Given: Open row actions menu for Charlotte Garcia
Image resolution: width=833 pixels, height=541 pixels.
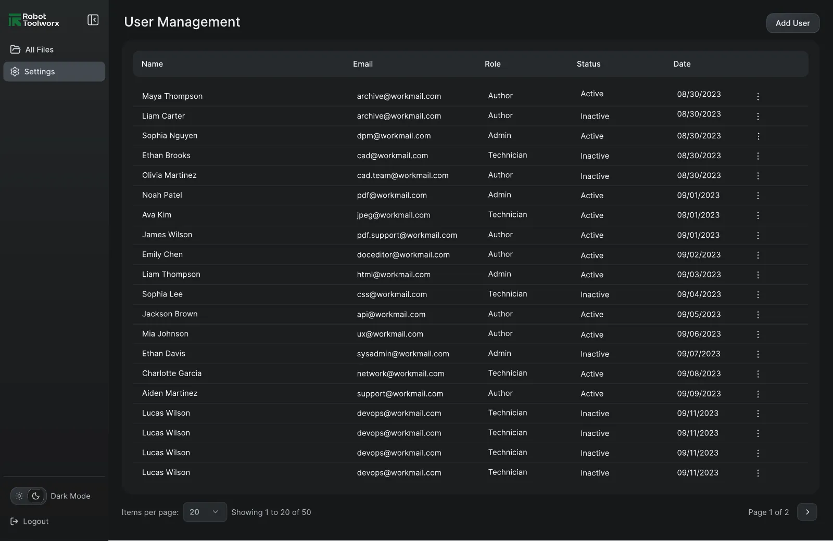Looking at the screenshot, I should pyautogui.click(x=758, y=373).
